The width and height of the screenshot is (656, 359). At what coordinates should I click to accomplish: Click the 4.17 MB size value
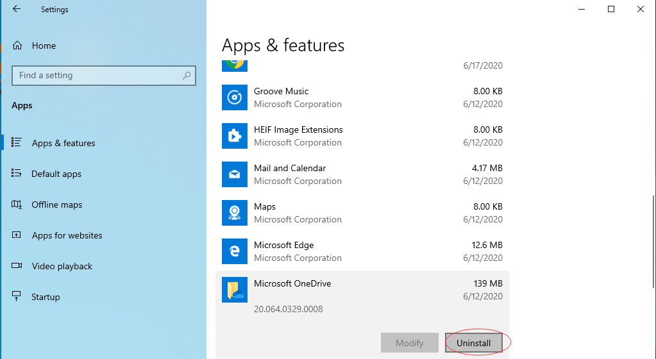pos(487,168)
